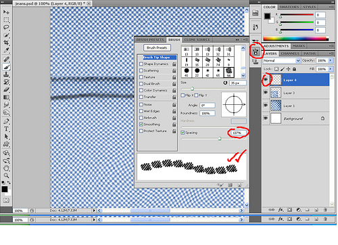The height and width of the screenshot is (245, 338).
Task: Enable the Shape Dynamics checkbox
Action: [141, 64]
